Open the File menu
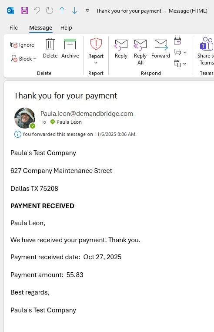This screenshot has width=214, height=332. click(13, 28)
